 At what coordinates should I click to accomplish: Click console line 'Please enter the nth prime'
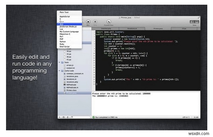(x=121, y=93)
